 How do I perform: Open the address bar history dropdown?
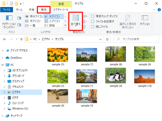coord(100,39)
